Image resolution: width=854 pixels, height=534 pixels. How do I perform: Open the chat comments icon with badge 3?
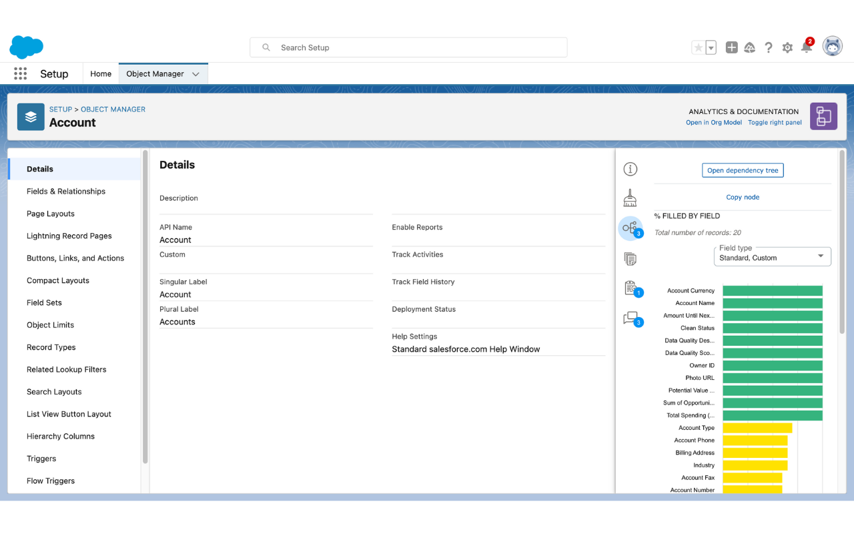click(x=630, y=318)
